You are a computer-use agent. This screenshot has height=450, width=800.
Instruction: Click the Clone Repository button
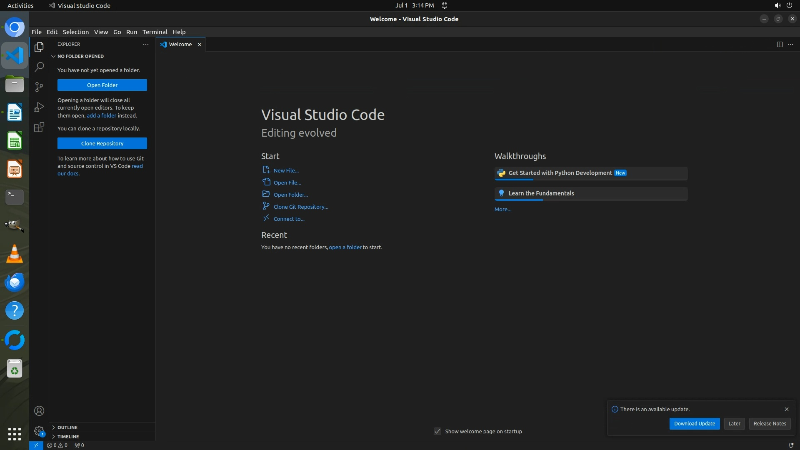click(x=102, y=143)
